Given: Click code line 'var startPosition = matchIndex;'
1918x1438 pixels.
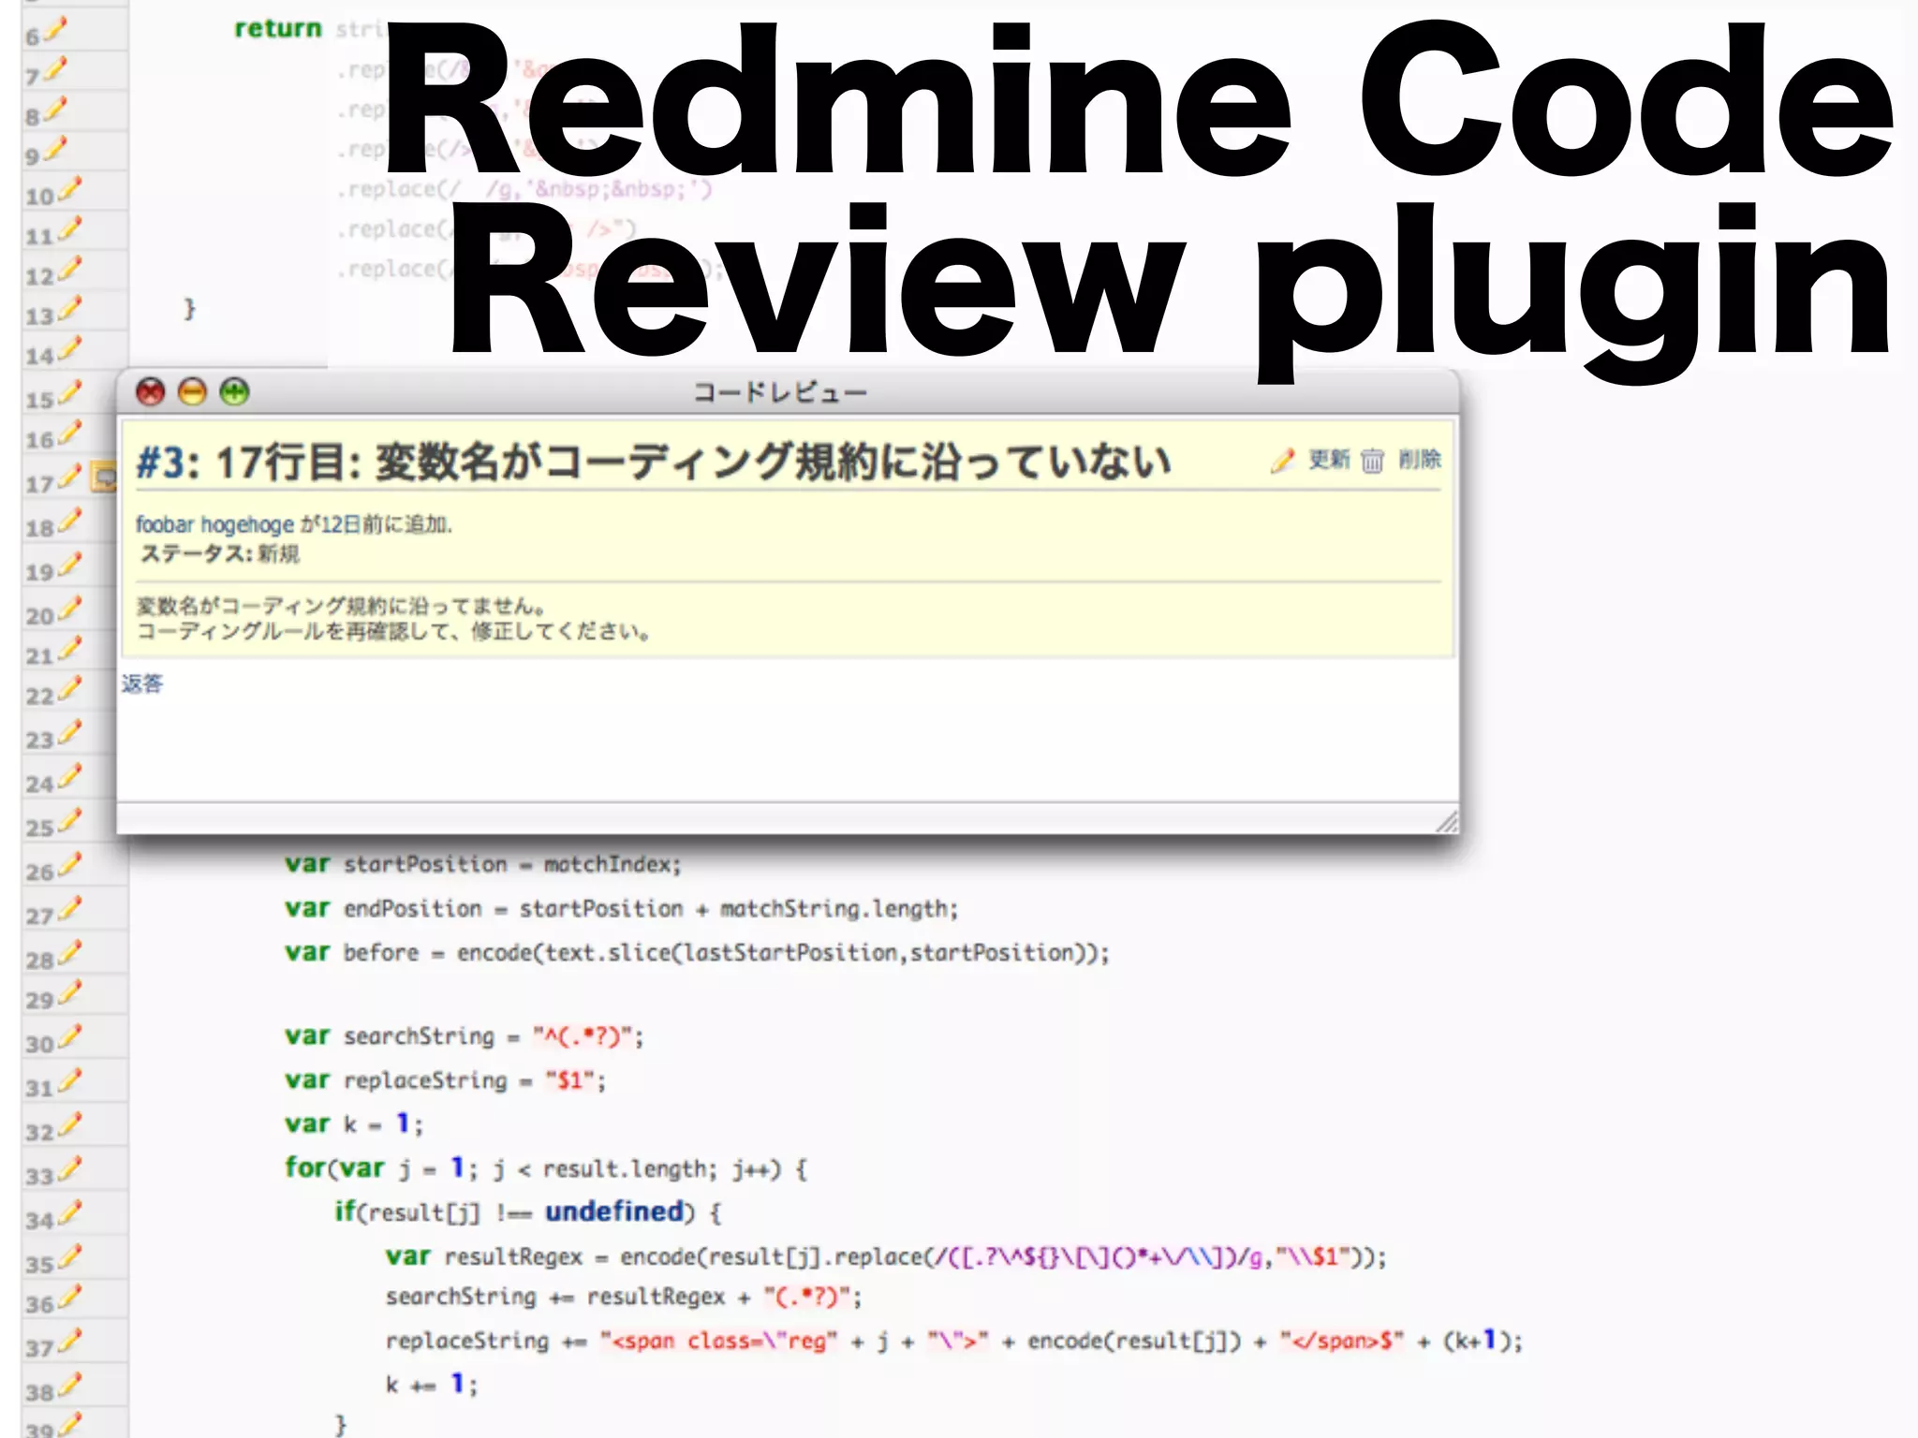Looking at the screenshot, I should click(483, 864).
